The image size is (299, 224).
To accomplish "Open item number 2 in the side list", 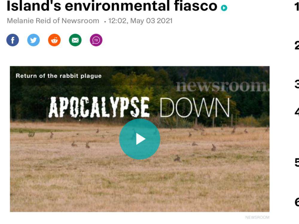I will point(297,45).
